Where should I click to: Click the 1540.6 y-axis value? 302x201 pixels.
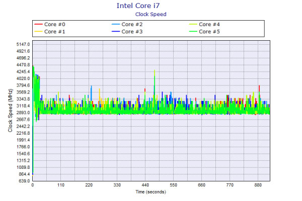[x=23, y=154]
